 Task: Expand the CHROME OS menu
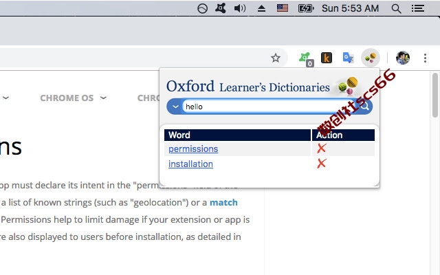tap(74, 98)
